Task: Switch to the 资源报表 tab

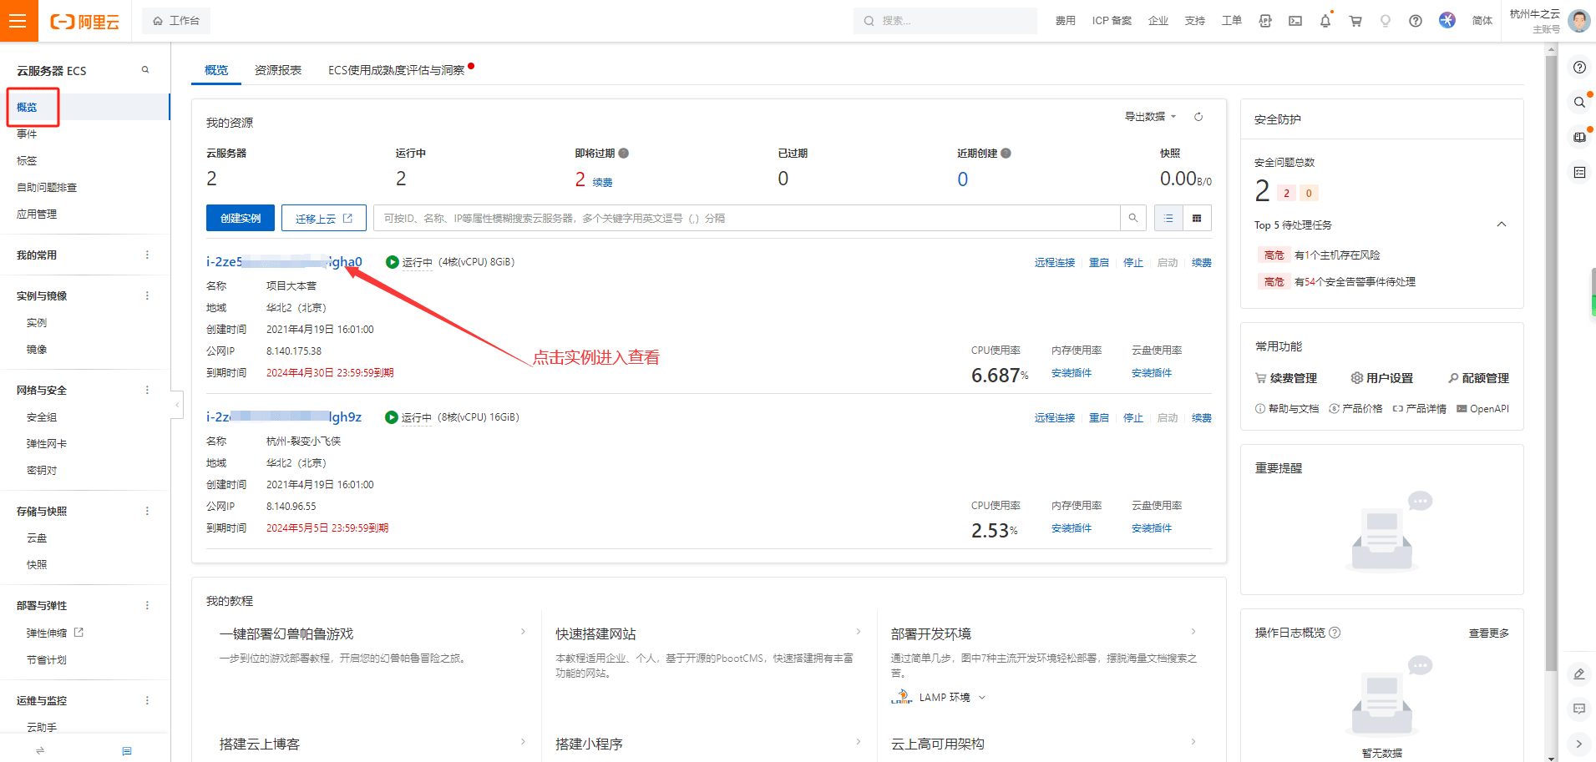Action: click(x=277, y=70)
